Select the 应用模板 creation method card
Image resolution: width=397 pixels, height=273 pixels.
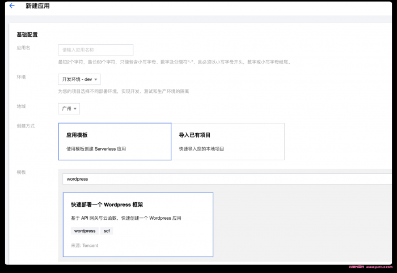coord(115,142)
